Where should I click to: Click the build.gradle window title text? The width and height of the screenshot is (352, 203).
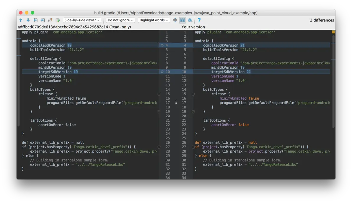[x=176, y=13]
